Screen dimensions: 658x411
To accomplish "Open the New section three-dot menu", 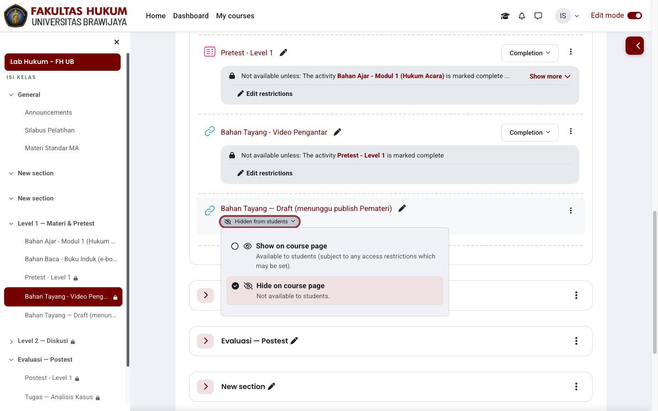I will [576, 387].
